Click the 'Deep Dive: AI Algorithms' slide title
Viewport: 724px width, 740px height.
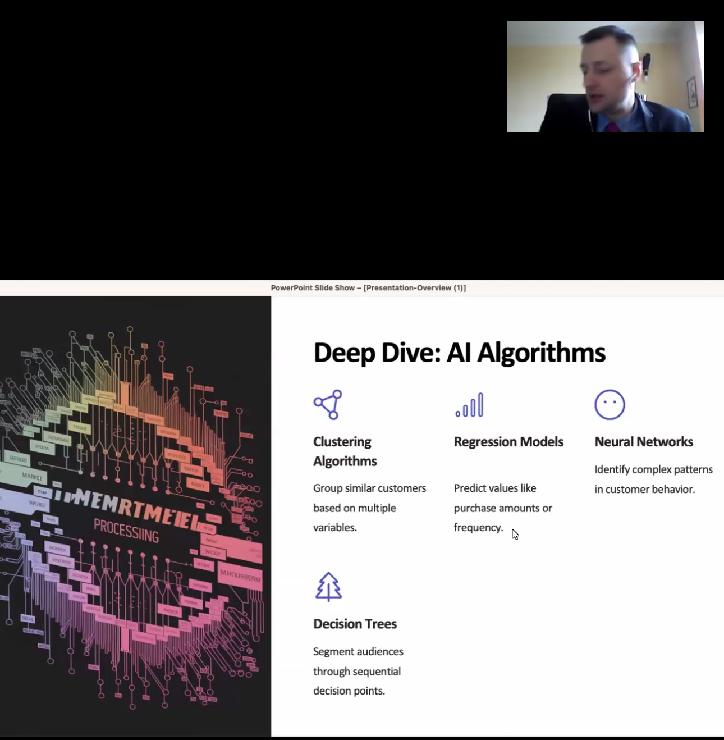point(459,353)
